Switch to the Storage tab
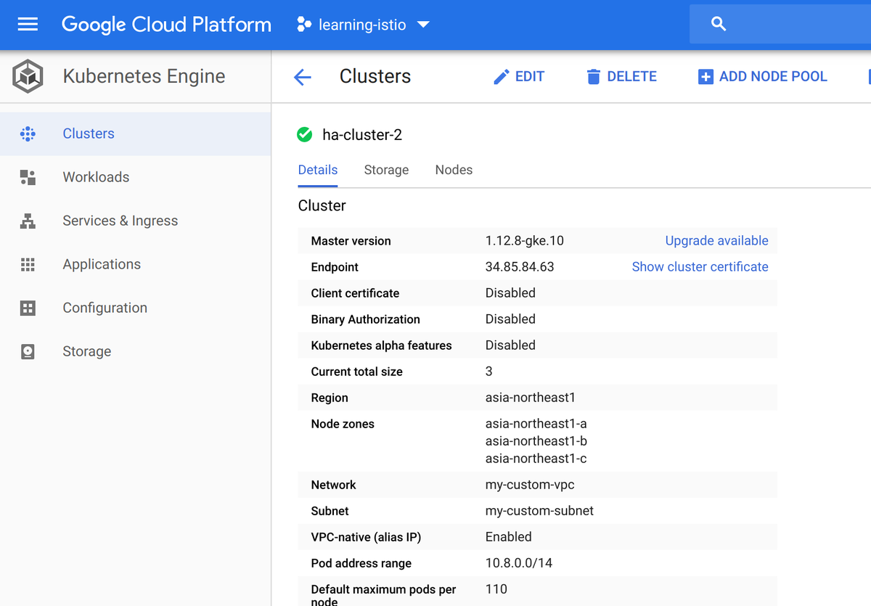This screenshot has width=871, height=606. 386,170
